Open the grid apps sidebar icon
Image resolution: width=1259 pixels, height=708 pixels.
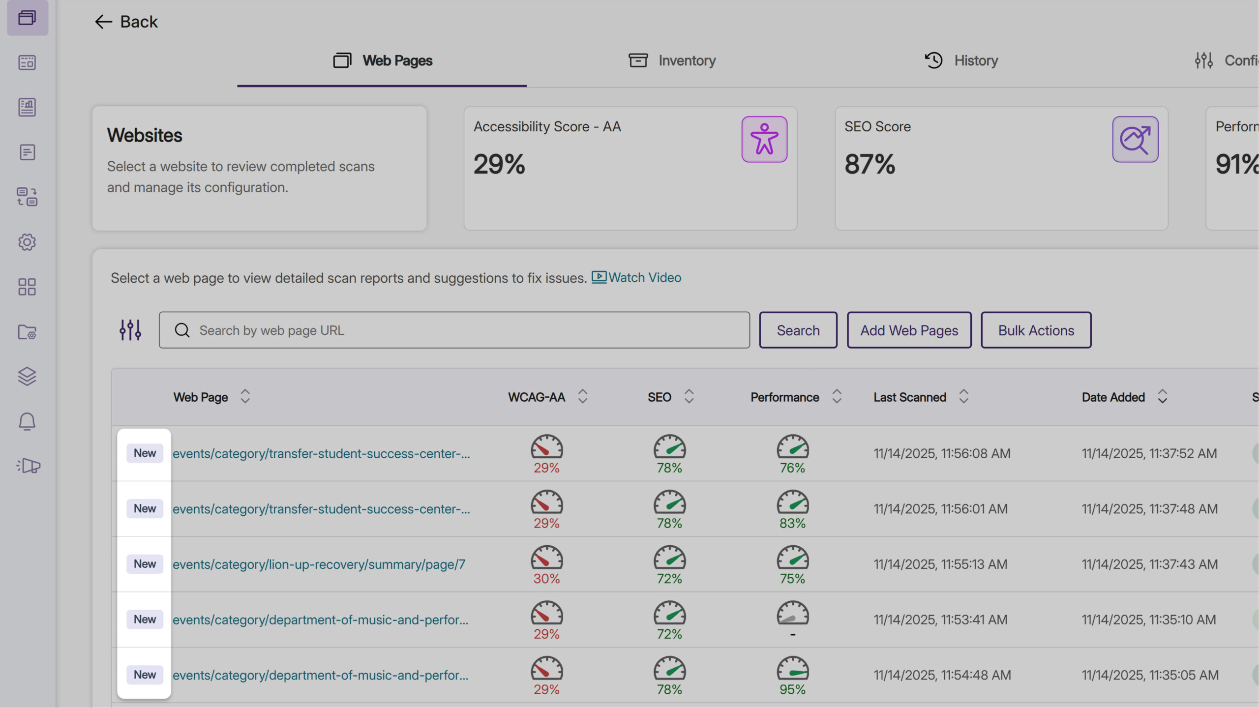(27, 287)
